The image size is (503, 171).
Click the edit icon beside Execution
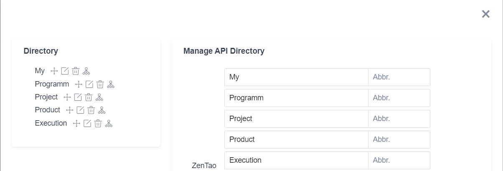pos(87,124)
